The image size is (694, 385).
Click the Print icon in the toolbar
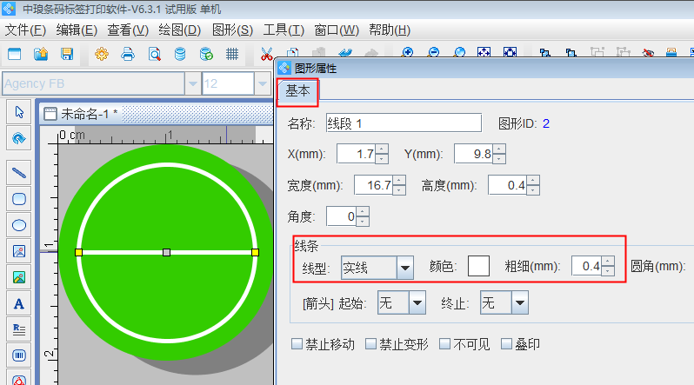[128, 54]
